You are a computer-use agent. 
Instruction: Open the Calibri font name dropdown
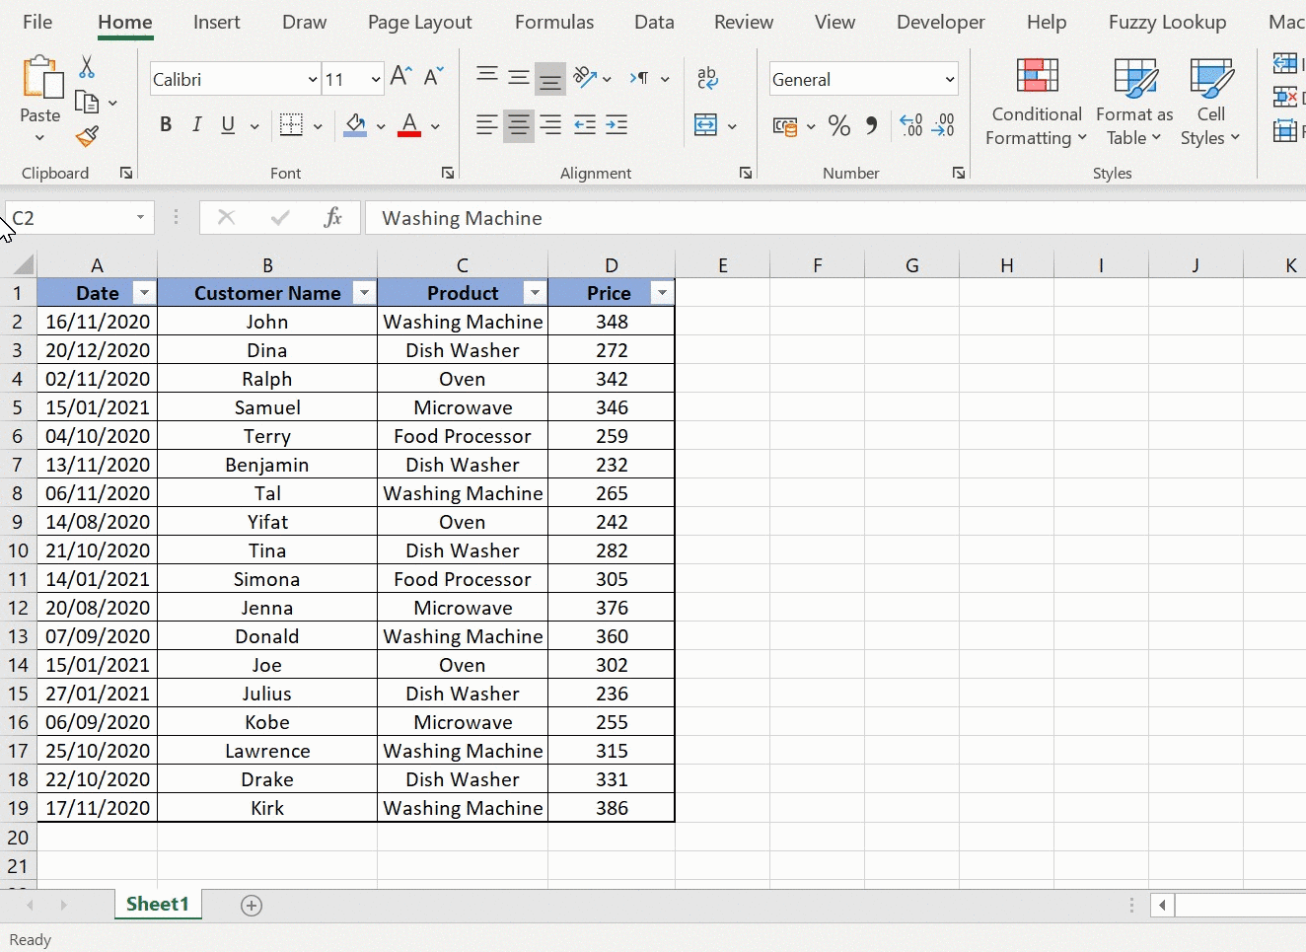point(312,80)
